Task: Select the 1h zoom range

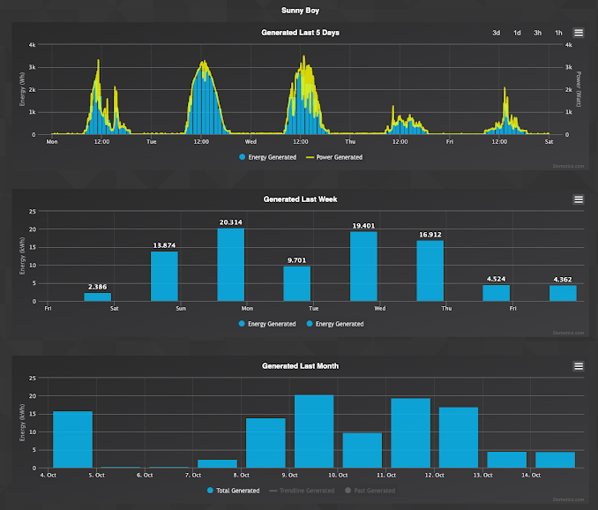Action: click(558, 33)
